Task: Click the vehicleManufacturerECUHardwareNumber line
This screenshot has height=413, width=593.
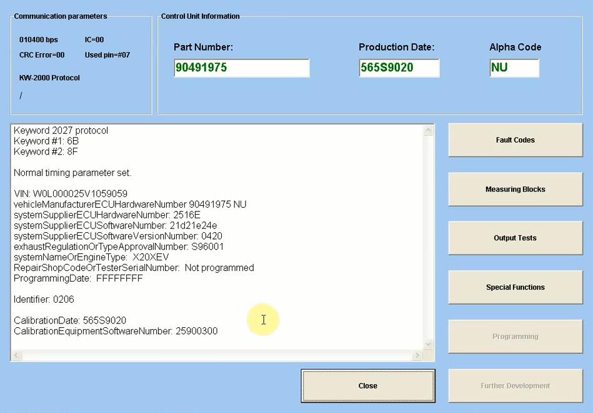Action: point(130,204)
